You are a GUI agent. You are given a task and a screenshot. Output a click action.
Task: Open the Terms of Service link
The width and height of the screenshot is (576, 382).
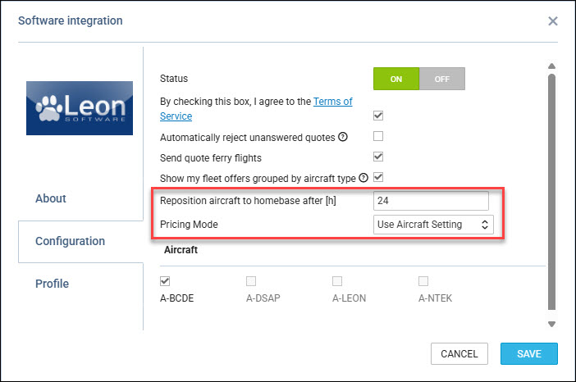333,102
